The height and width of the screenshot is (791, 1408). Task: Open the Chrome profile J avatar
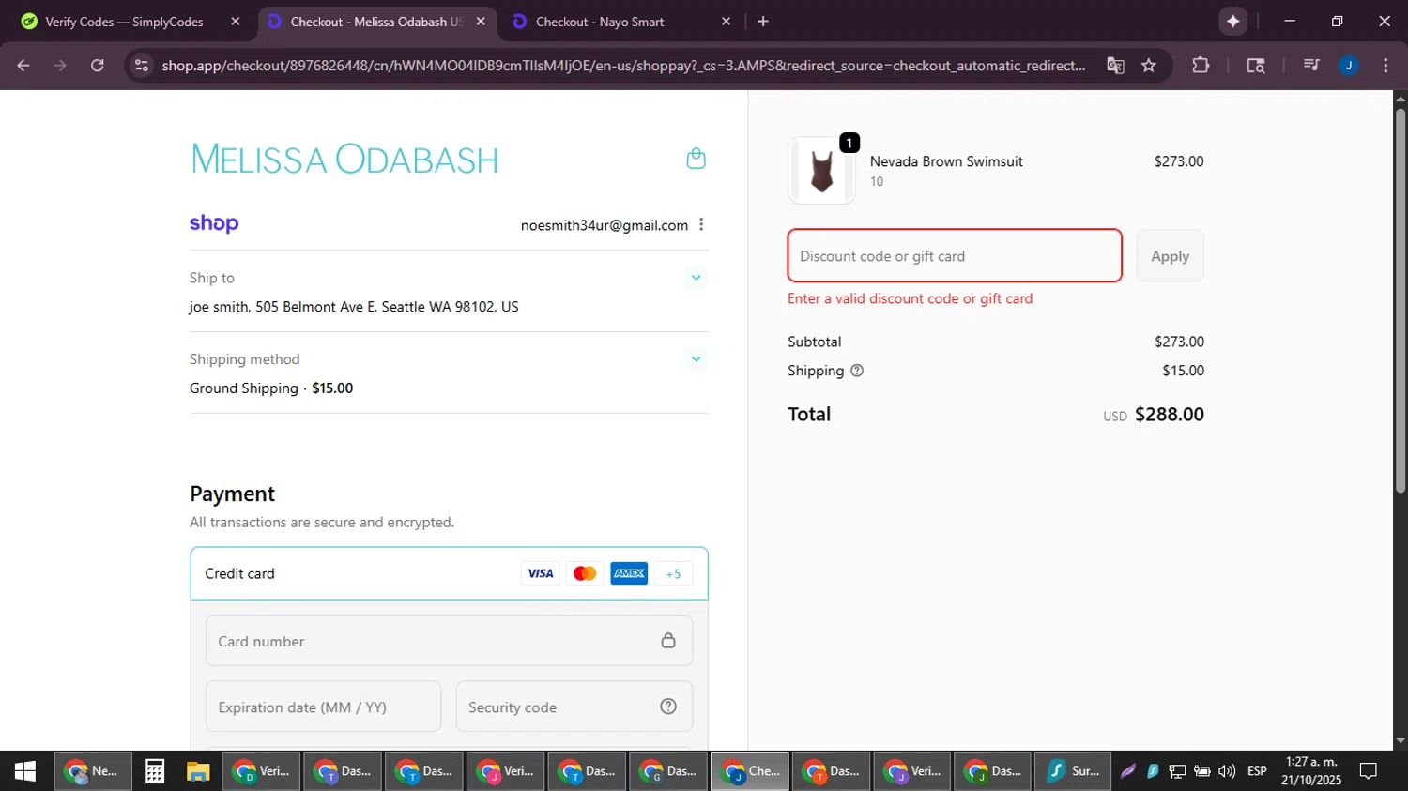[1349, 66]
